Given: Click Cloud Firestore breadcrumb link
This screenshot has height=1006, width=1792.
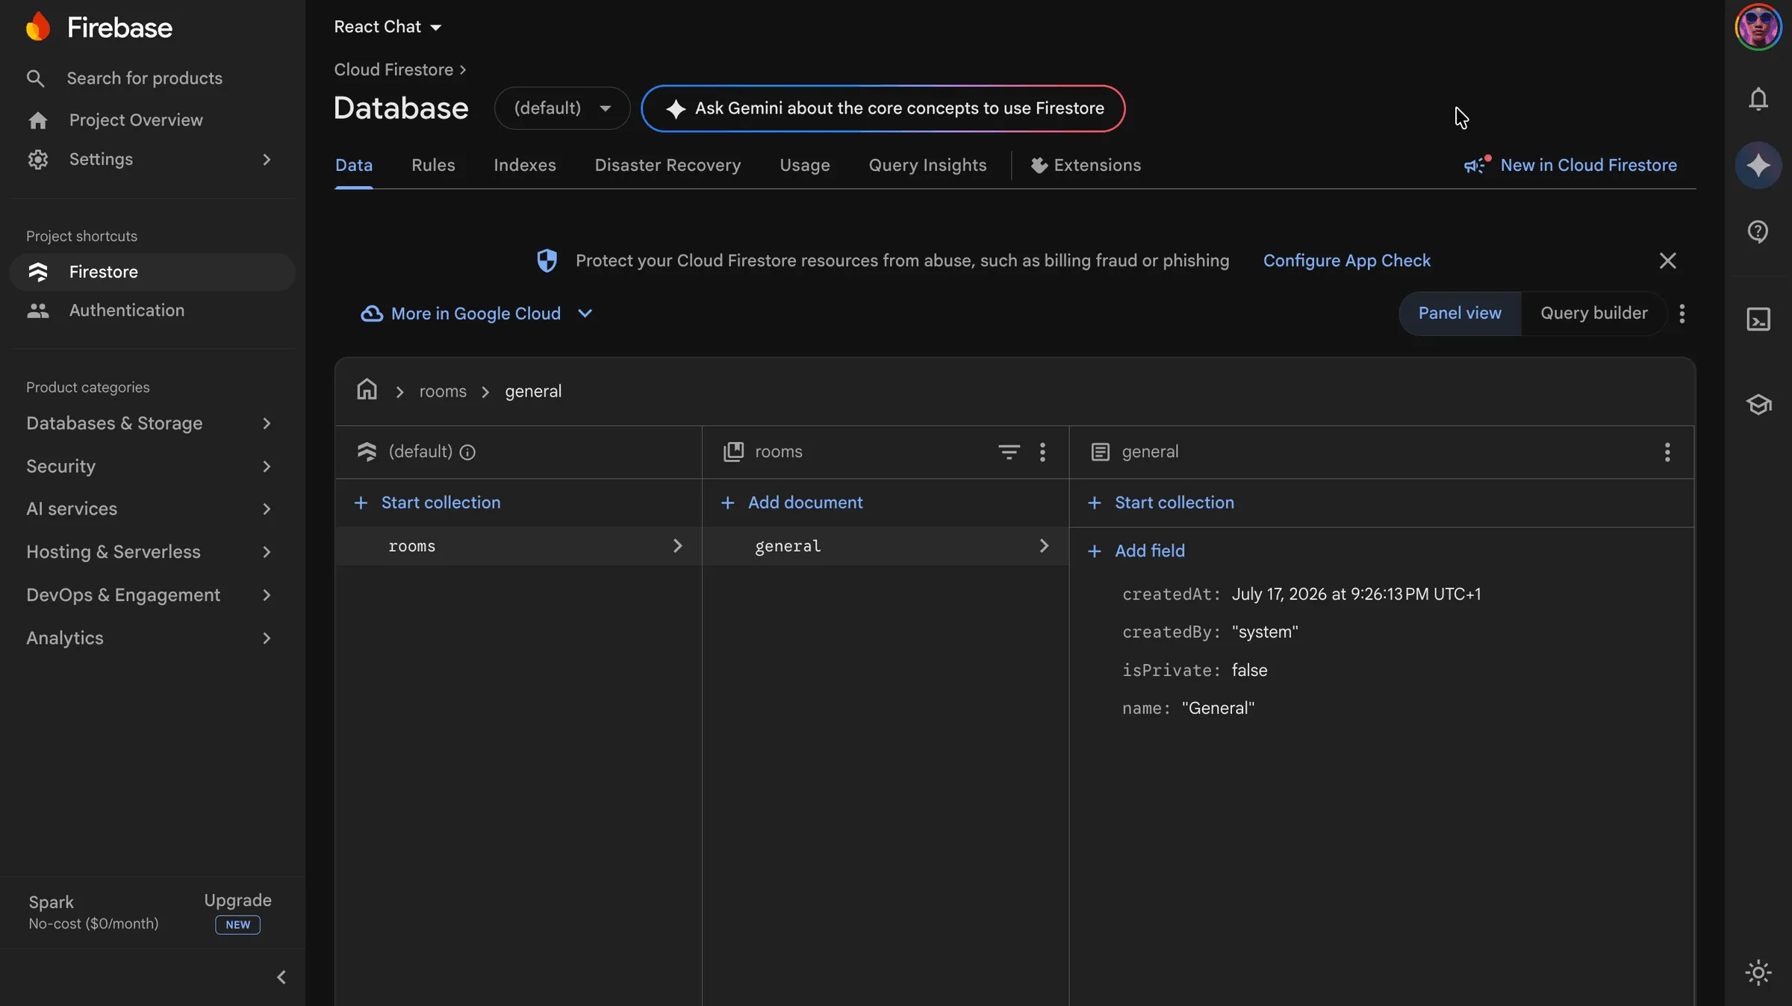Looking at the screenshot, I should point(393,69).
